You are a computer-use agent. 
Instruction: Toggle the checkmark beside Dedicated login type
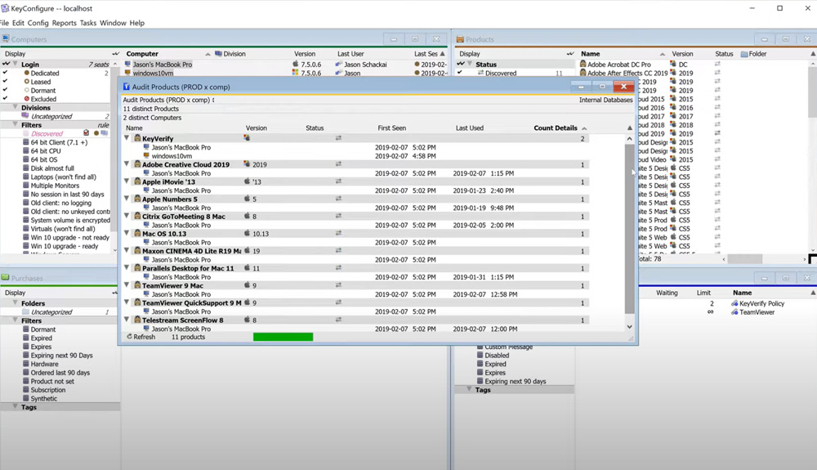pyautogui.click(x=5, y=73)
